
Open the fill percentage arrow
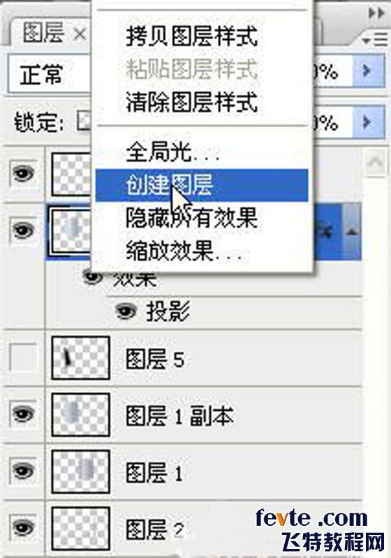point(369,122)
